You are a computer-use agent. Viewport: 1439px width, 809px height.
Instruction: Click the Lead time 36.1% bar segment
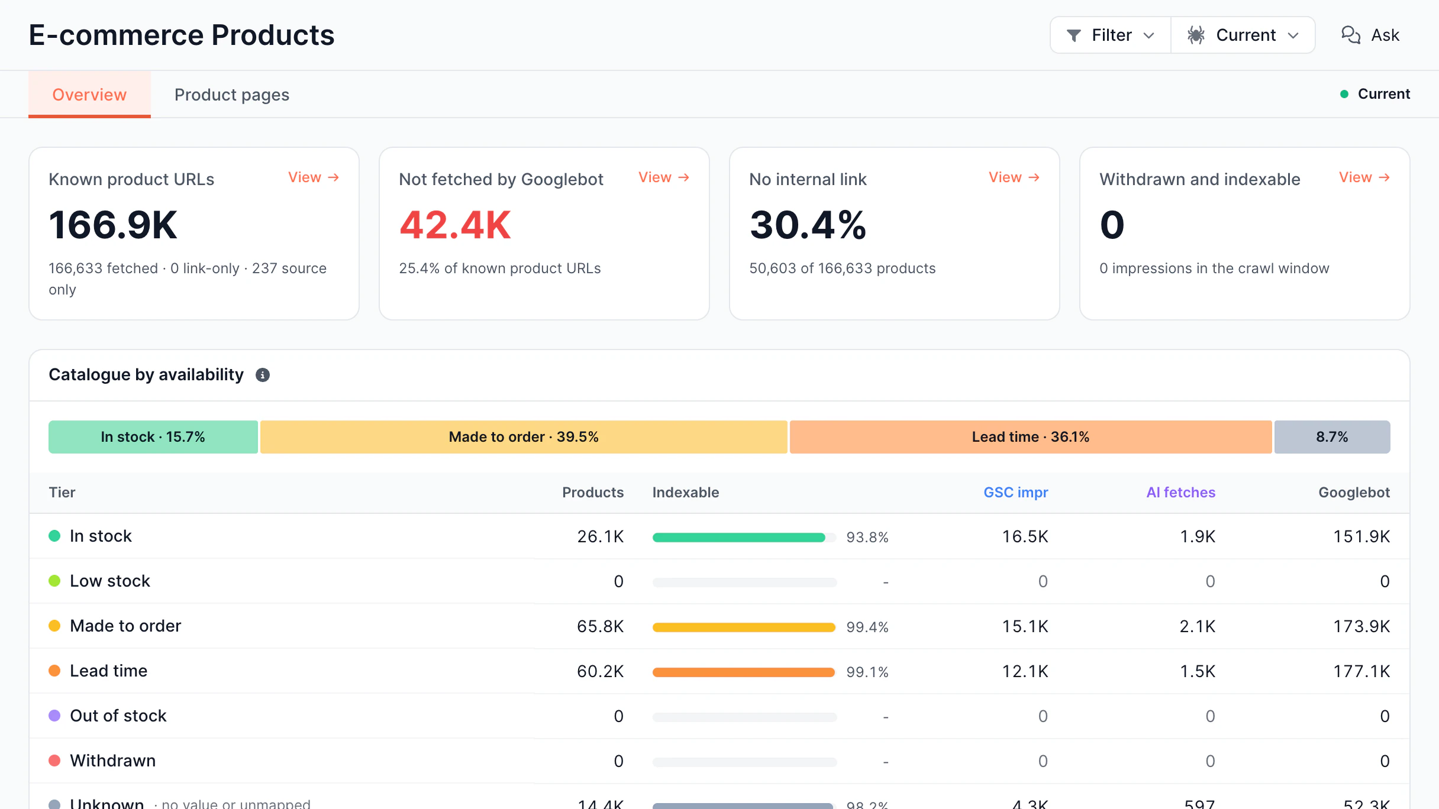[1031, 437]
